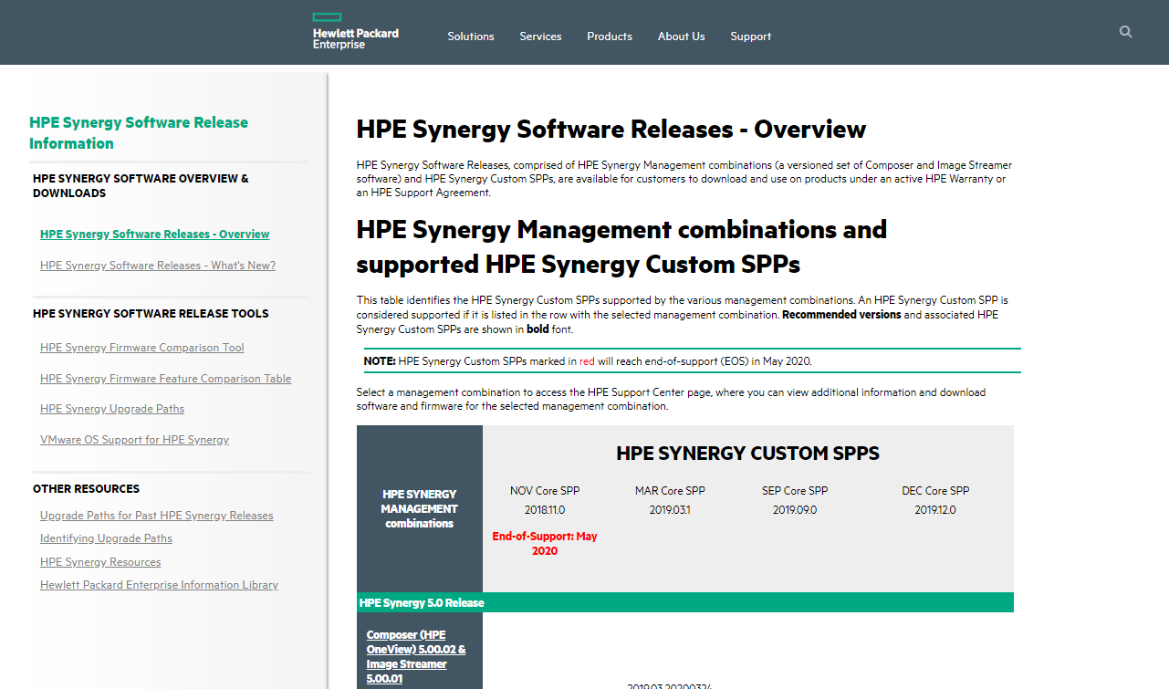Click the HPE Synergy Software Releases - Overview title
Screen dimensions: 1169x689
click(x=611, y=130)
